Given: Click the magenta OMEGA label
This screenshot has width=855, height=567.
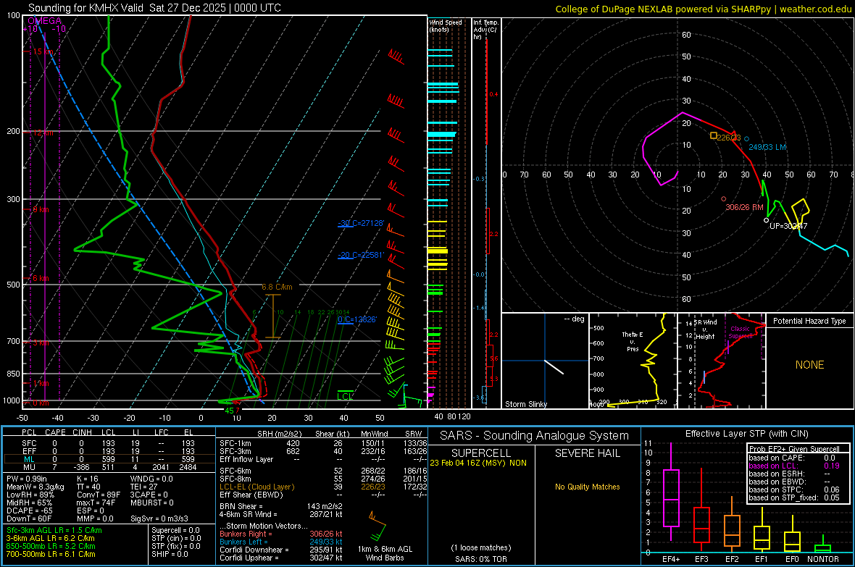Looking at the screenshot, I should pos(45,21).
